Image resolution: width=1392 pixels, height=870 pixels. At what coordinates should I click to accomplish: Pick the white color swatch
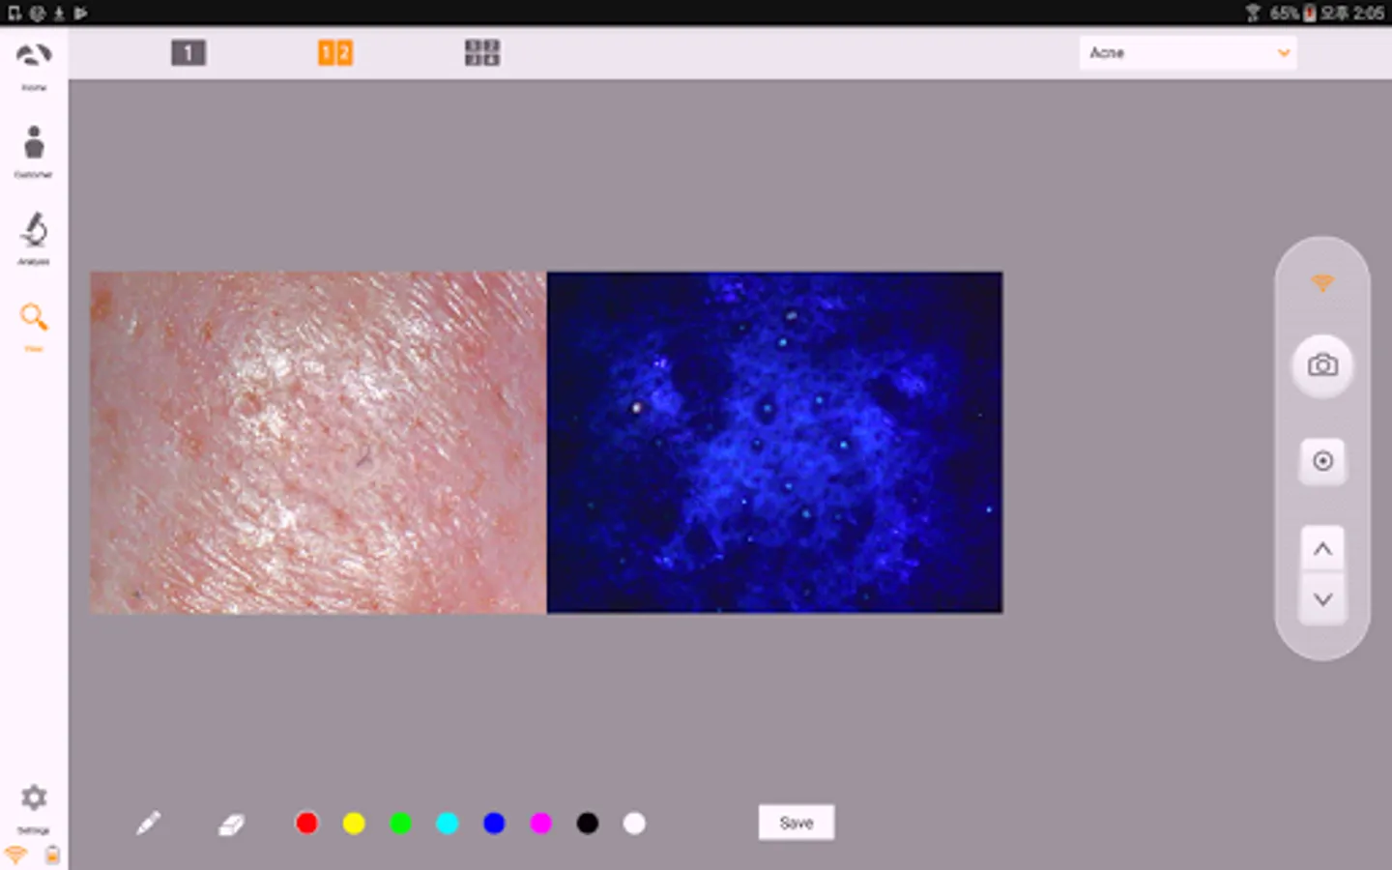click(634, 823)
